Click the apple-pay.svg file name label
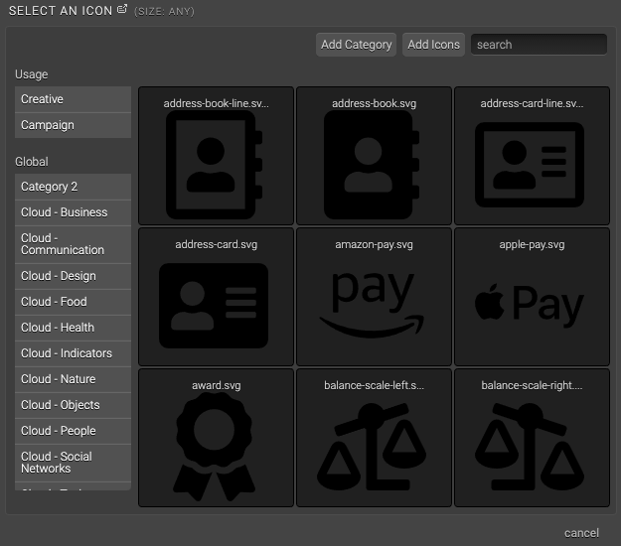The height and width of the screenshot is (546, 621). pos(532,244)
